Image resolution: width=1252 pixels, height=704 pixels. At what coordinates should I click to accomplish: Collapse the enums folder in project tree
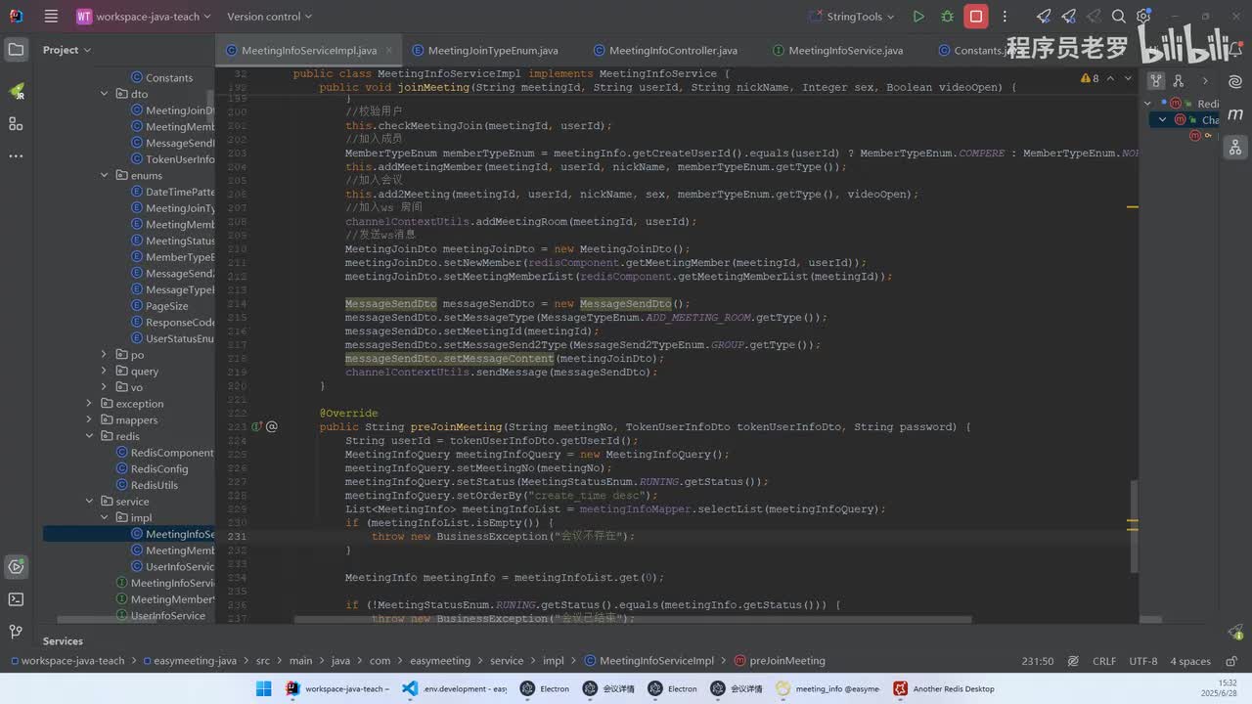click(x=105, y=176)
